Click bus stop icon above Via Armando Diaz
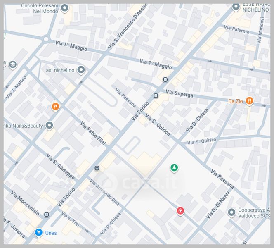Viewport: 274px width, 248px height. 97,168
